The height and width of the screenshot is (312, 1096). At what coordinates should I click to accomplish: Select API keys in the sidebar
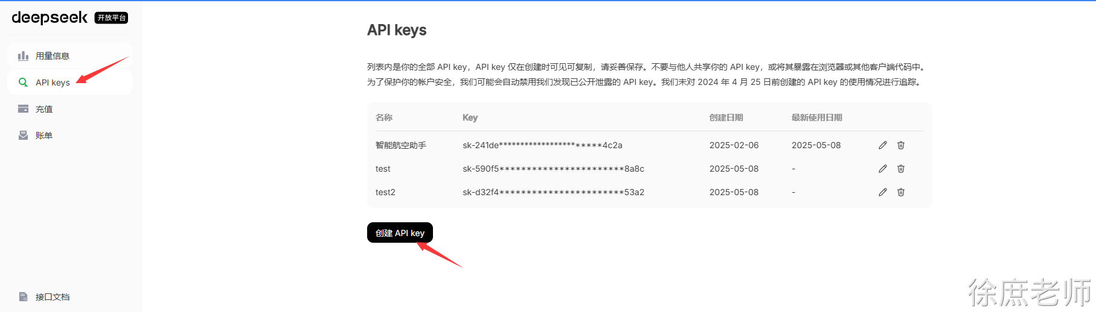pyautogui.click(x=70, y=83)
